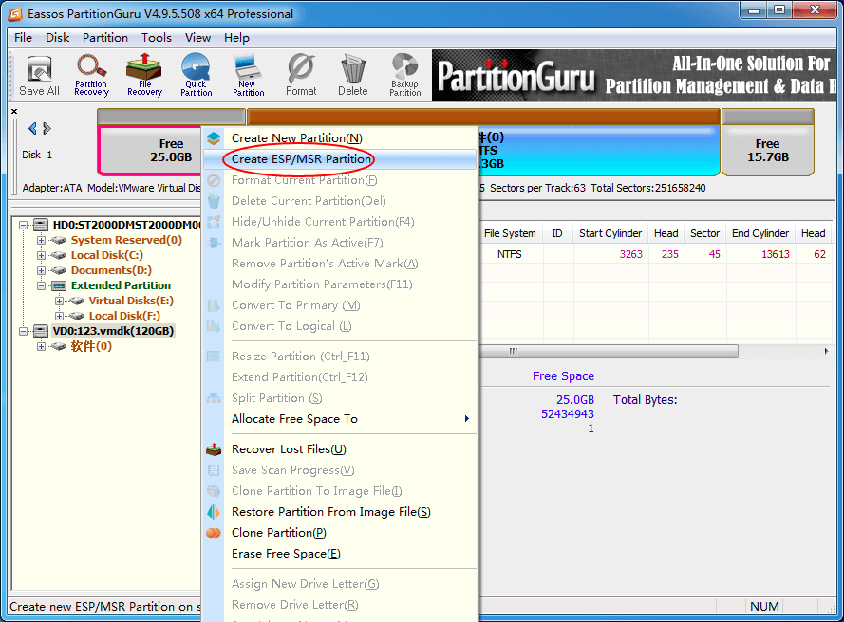Choose Clone Partition(P)

[339, 533]
